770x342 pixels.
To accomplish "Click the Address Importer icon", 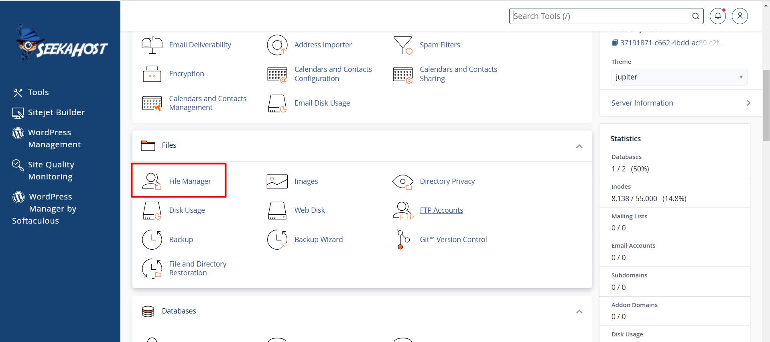I will point(277,45).
